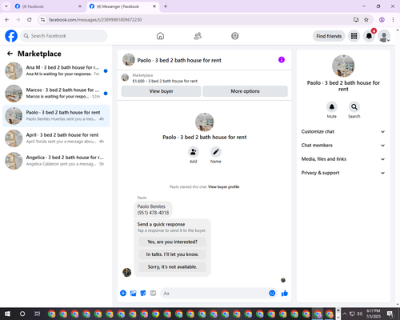This screenshot has width=400, height=320.
Task: Click the large profile photo in right panel
Action: [x=343, y=66]
